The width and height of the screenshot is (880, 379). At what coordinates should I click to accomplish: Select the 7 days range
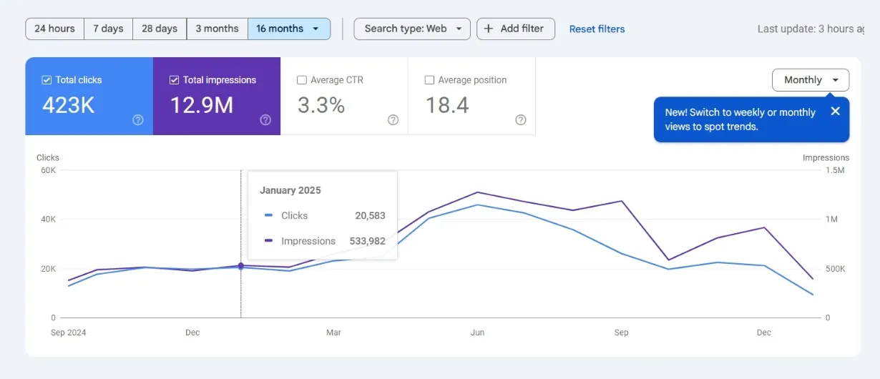108,29
